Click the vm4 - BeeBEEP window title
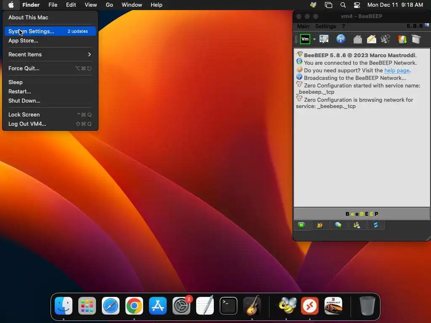Viewport: 431px width, 323px height. click(362, 16)
